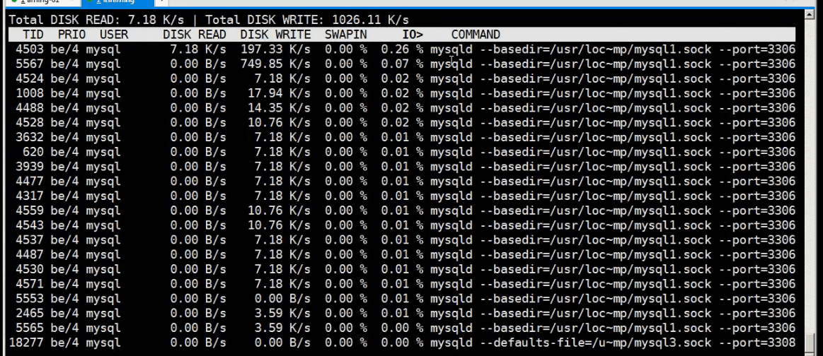Screen dimensions: 823x356
Task: Click the SWAPIN column header
Action: click(346, 35)
